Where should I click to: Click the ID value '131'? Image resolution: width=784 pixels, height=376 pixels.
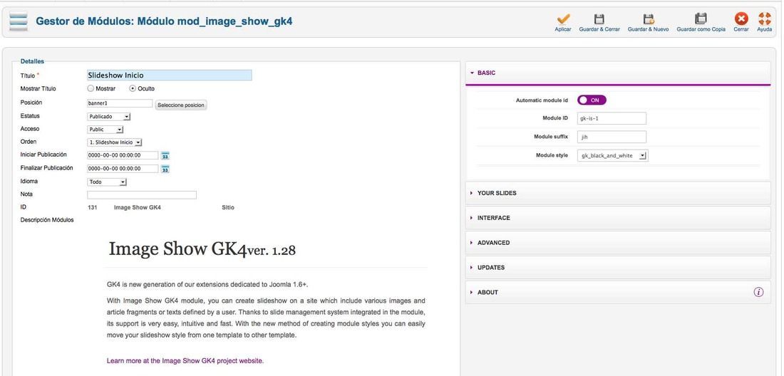point(93,207)
